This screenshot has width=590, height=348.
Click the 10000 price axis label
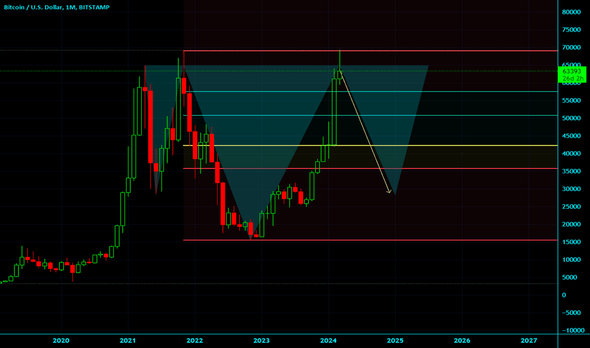[x=571, y=259]
